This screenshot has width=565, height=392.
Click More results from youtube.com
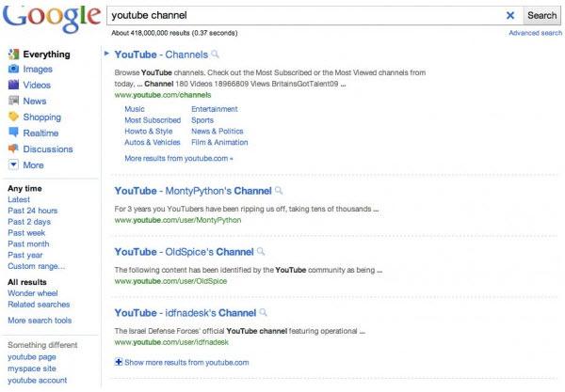point(179,158)
